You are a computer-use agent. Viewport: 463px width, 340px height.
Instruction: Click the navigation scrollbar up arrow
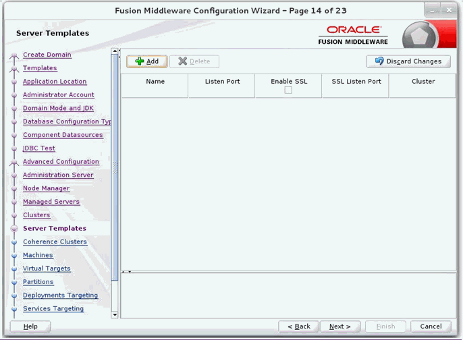(115, 51)
